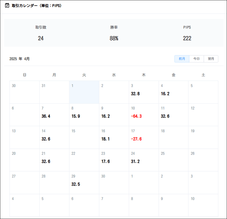227x219 pixels.
Task: Click the 32.8 result on April 3
Action: tap(135, 94)
